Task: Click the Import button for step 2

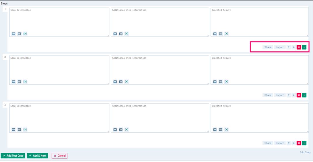Action: (x=280, y=95)
